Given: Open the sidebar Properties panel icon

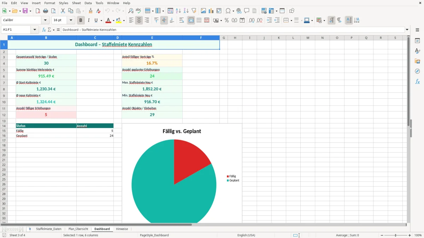Looking at the screenshot, I should pyautogui.click(x=417, y=41).
